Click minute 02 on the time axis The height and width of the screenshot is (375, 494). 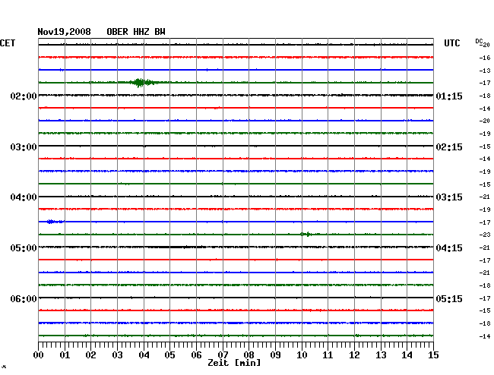pos(90,355)
